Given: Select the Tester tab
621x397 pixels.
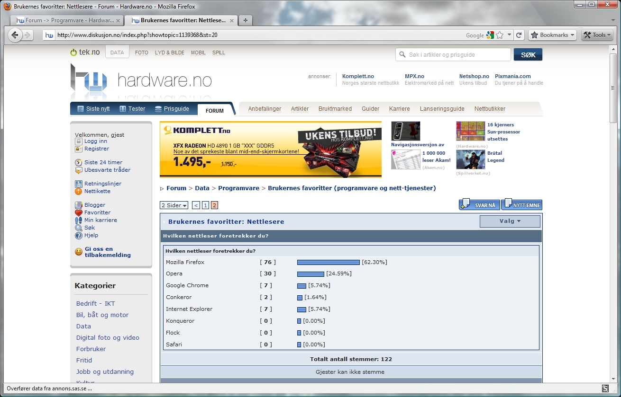Looking at the screenshot, I should [132, 109].
